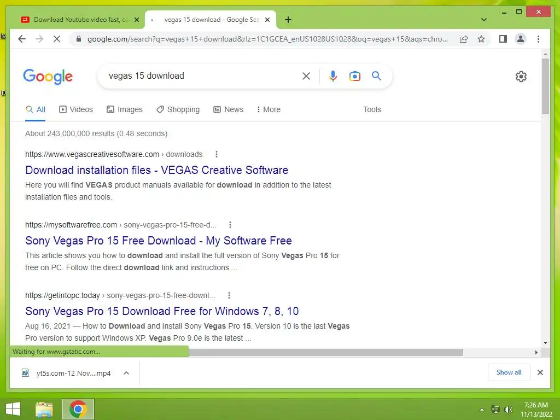Show hidden system tray icons
This screenshot has width=560, height=420.
tap(482, 410)
